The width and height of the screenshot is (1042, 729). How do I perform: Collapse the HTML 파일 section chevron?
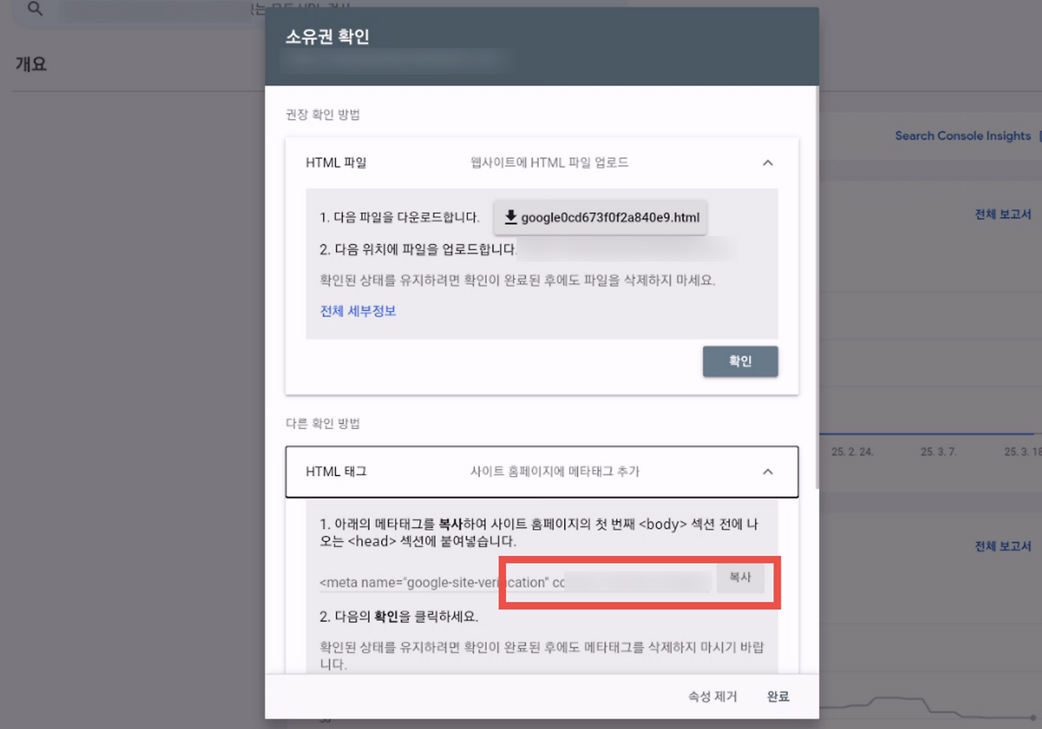tap(766, 162)
